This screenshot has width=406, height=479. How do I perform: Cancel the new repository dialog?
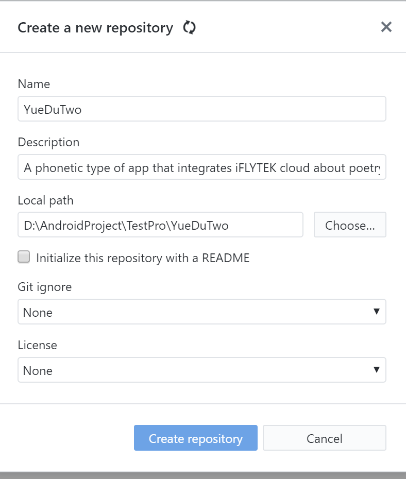325,438
